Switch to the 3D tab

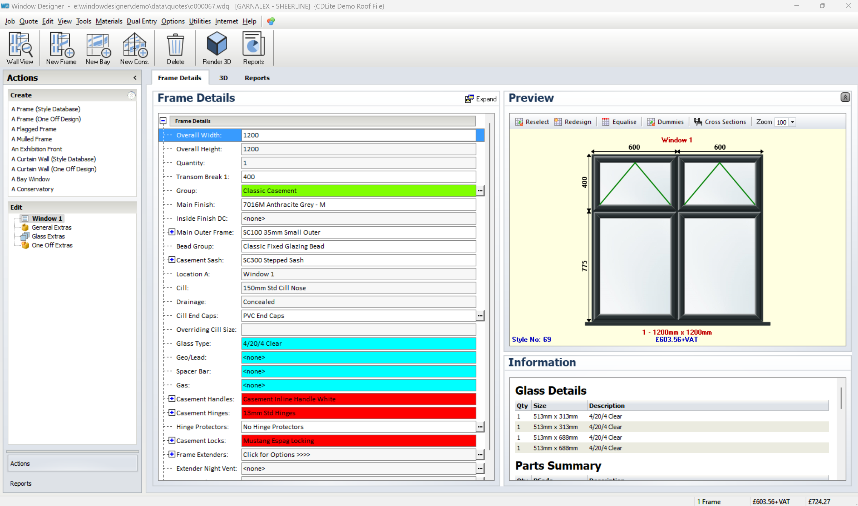[x=223, y=78]
